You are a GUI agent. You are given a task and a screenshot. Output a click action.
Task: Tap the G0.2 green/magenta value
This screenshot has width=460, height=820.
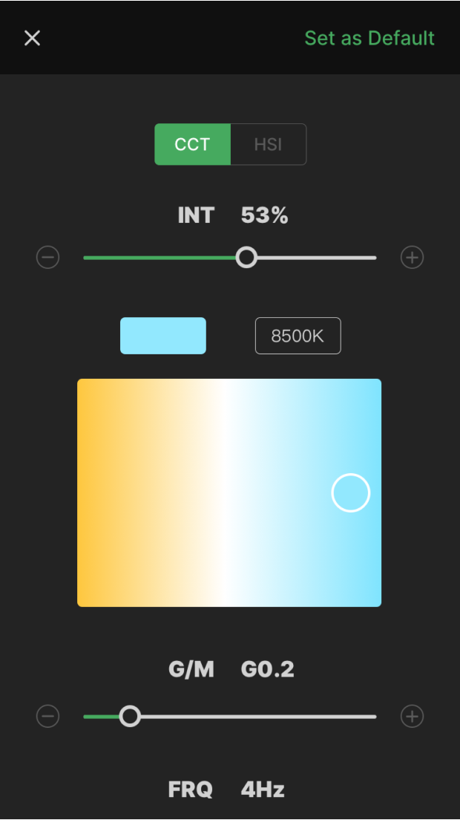267,670
